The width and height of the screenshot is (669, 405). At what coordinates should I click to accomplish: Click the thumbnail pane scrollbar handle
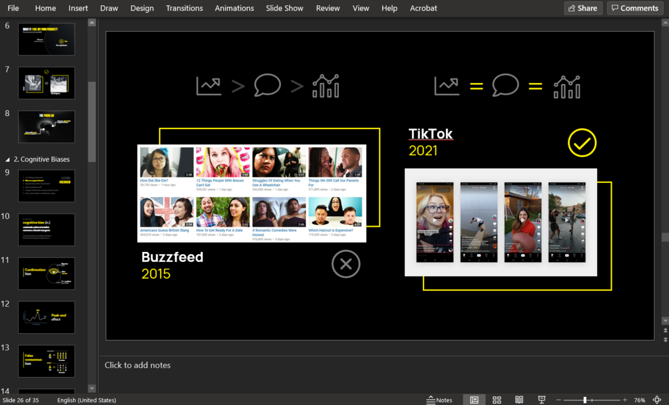coord(92,122)
